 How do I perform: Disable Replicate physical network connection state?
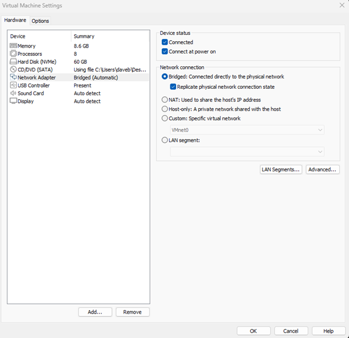tap(173, 87)
